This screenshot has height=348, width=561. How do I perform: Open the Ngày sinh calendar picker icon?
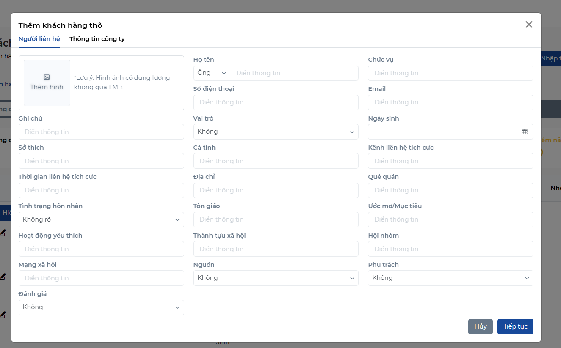pyautogui.click(x=525, y=132)
